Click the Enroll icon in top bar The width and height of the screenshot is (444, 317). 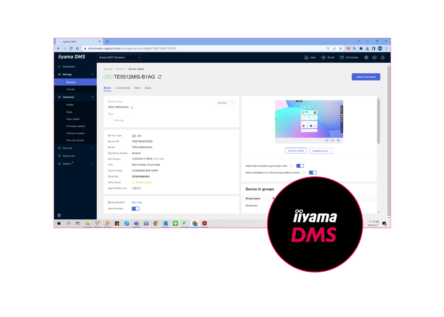324,57
